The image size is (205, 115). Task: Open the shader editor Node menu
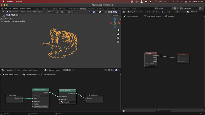click(158, 12)
